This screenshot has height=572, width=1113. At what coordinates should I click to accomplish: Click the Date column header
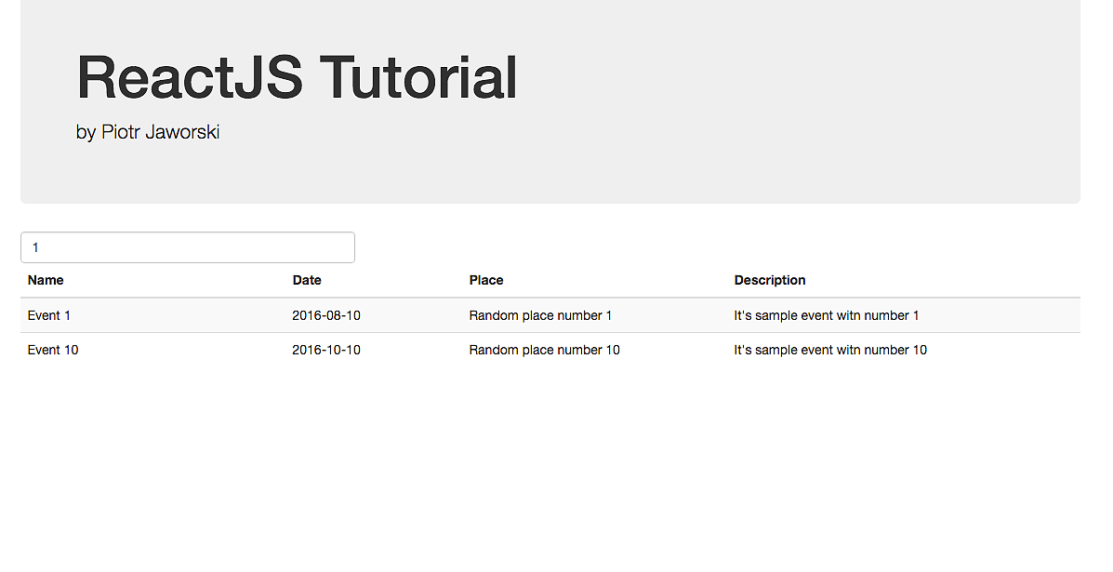pyautogui.click(x=307, y=280)
